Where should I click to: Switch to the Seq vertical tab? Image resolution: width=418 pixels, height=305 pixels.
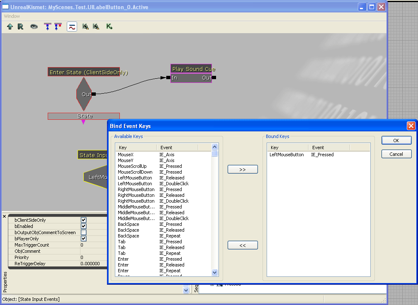tap(196, 289)
